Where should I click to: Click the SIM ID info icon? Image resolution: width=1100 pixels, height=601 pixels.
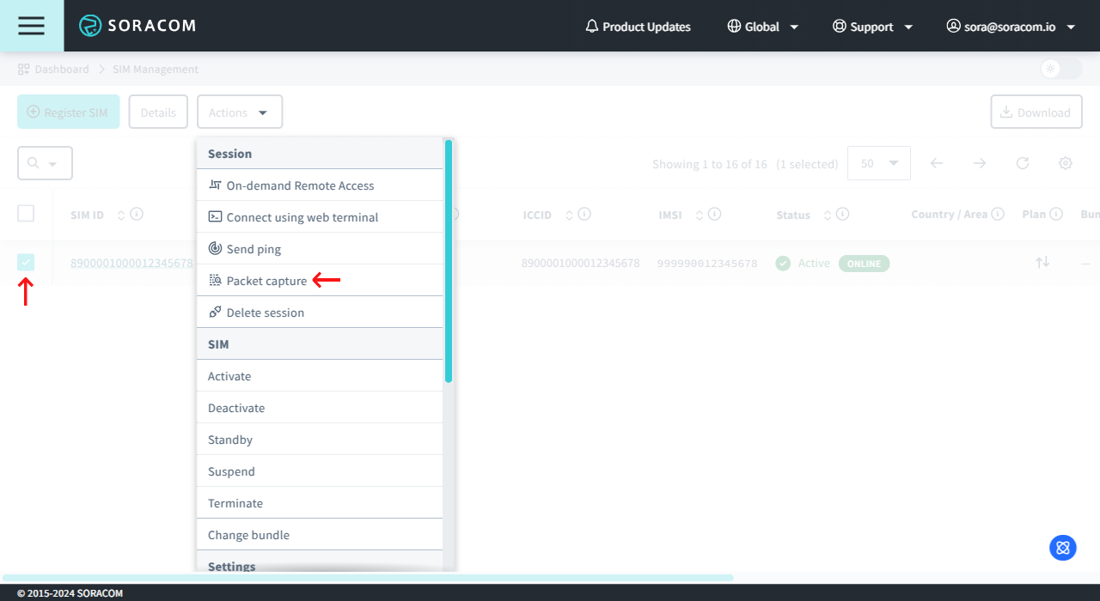coord(137,214)
